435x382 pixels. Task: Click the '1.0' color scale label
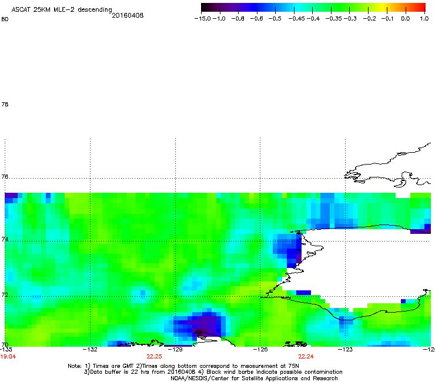[424, 19]
